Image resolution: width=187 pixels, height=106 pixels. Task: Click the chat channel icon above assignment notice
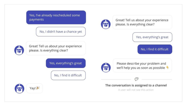tap(136, 79)
